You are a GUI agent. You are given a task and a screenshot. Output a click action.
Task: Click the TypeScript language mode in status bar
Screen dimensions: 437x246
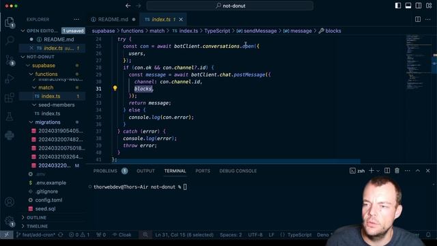point(299,235)
